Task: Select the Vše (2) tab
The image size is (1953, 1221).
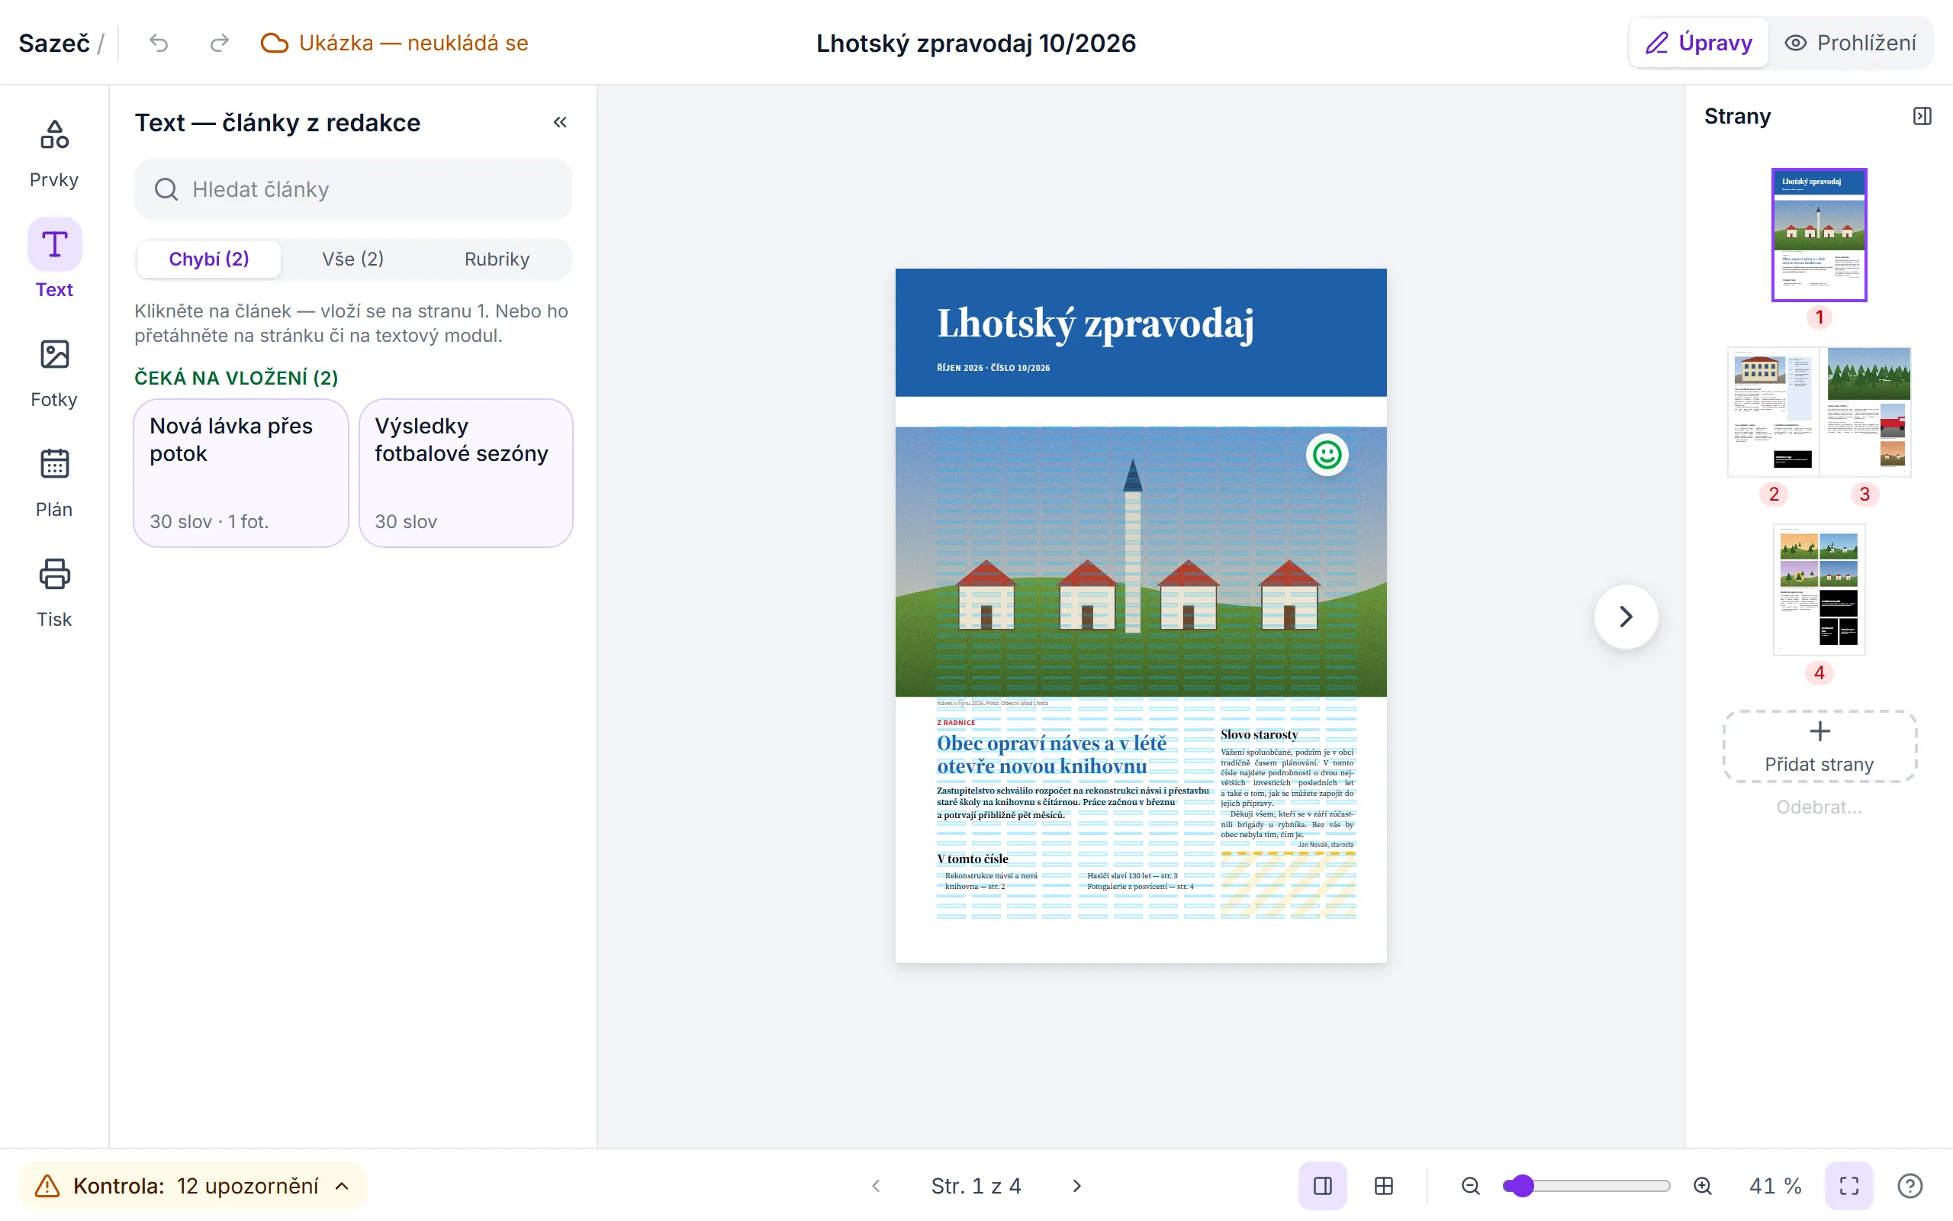Action: pos(352,259)
